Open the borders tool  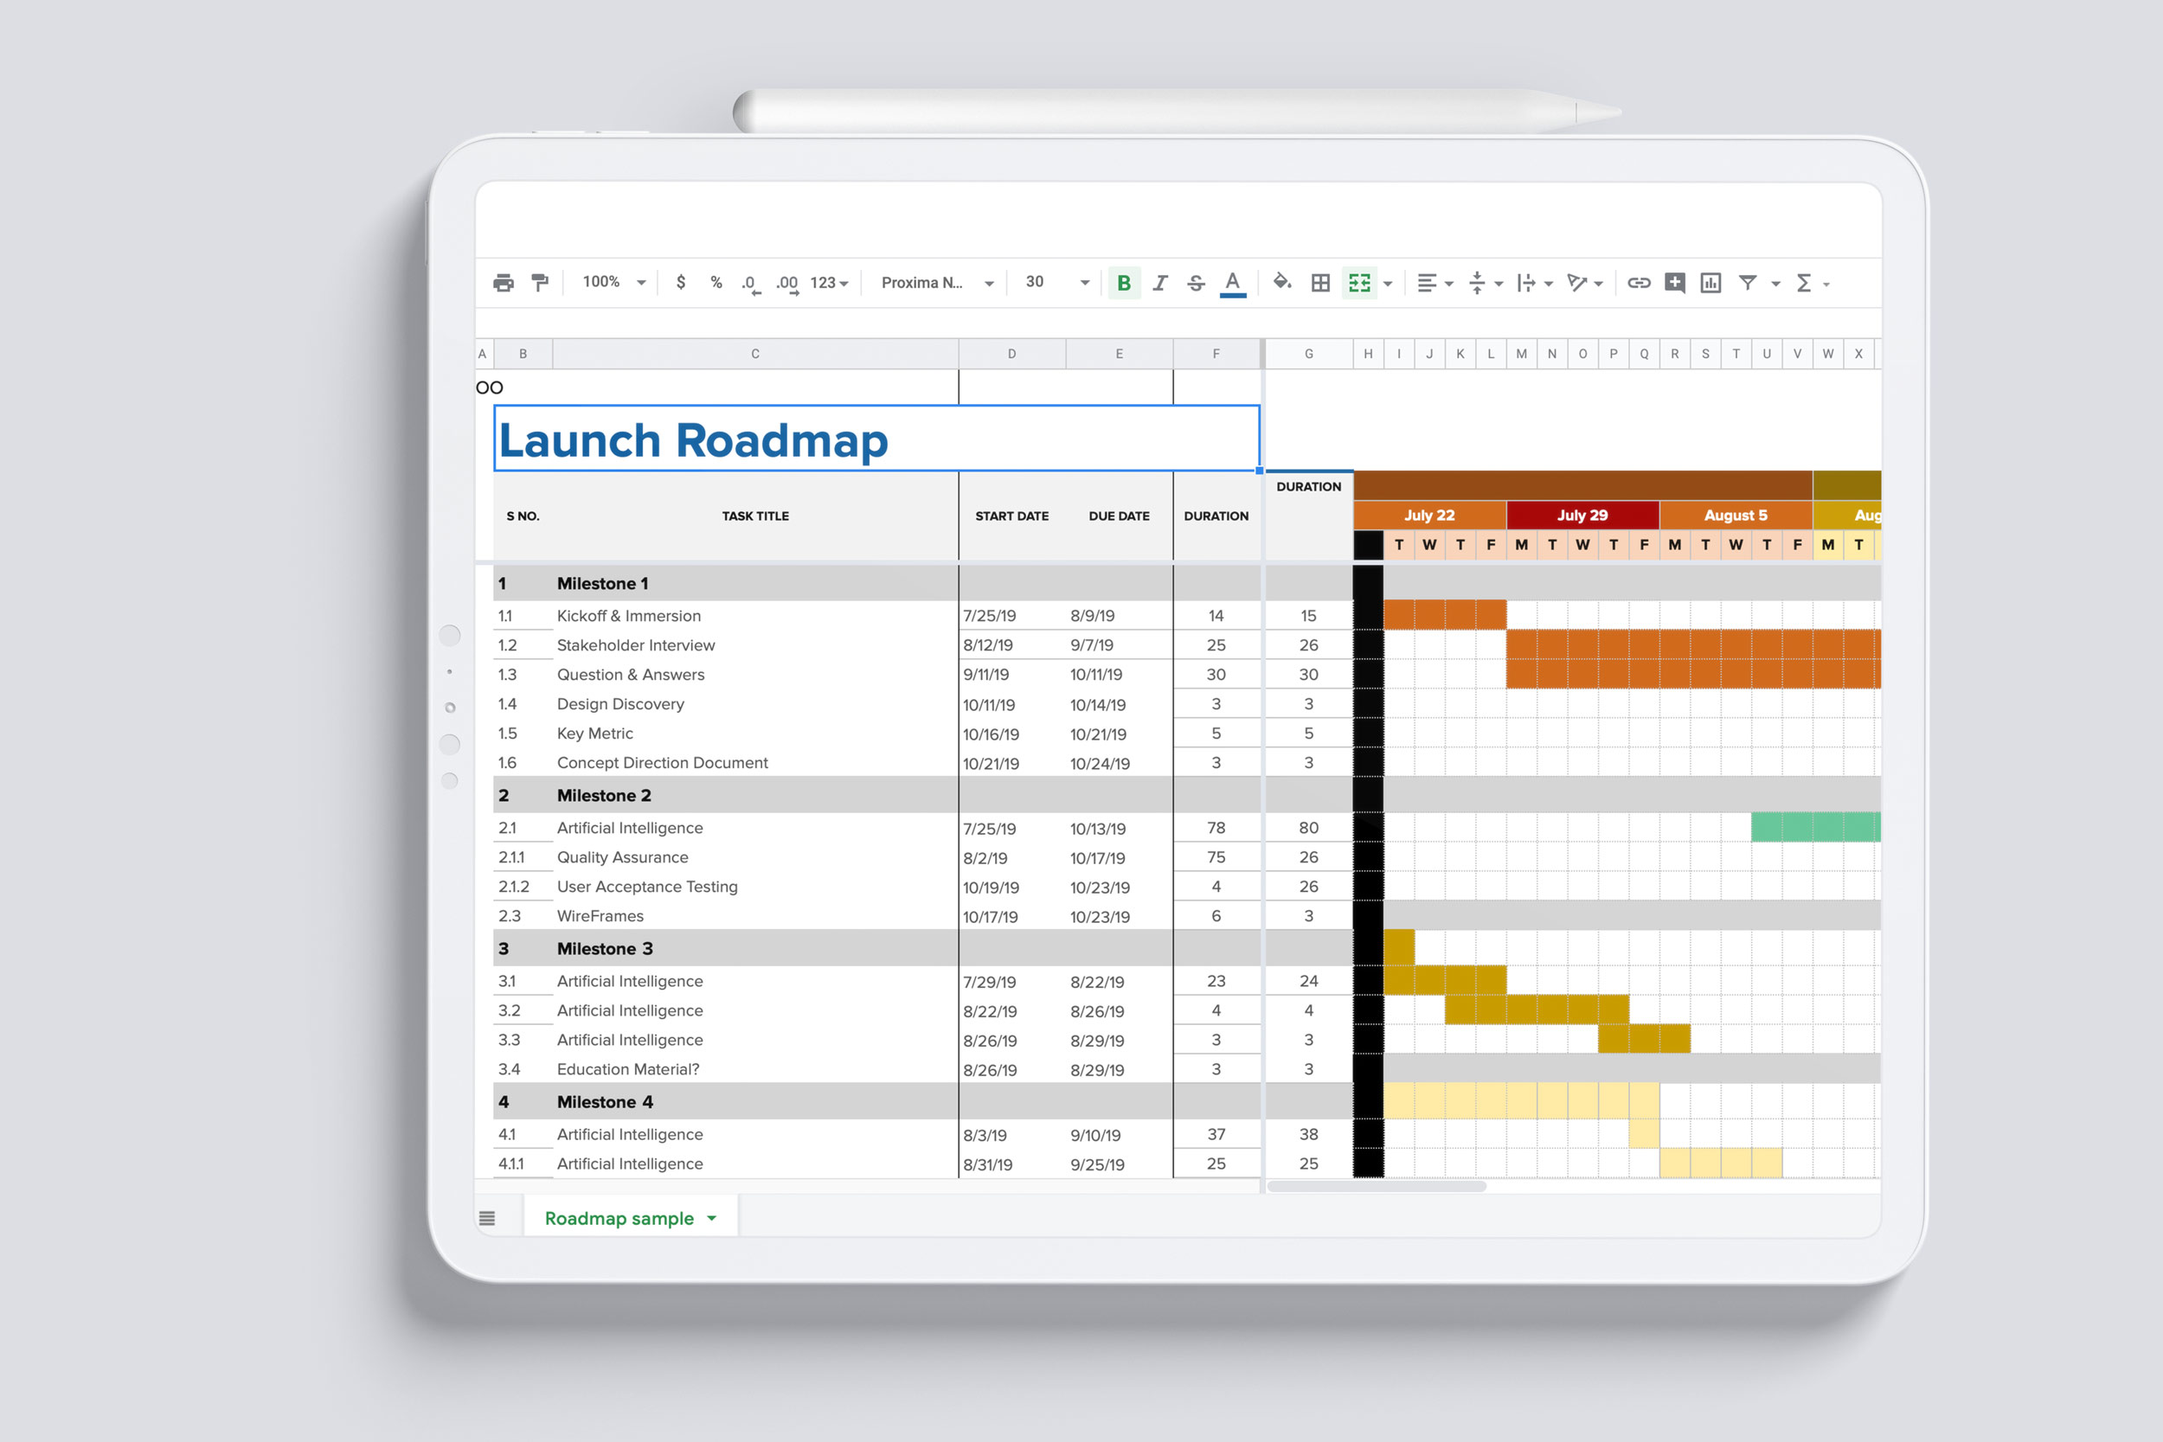point(1319,282)
